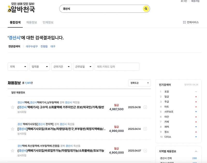Click popular keyword 마트
The image size is (207, 163).
point(167,107)
